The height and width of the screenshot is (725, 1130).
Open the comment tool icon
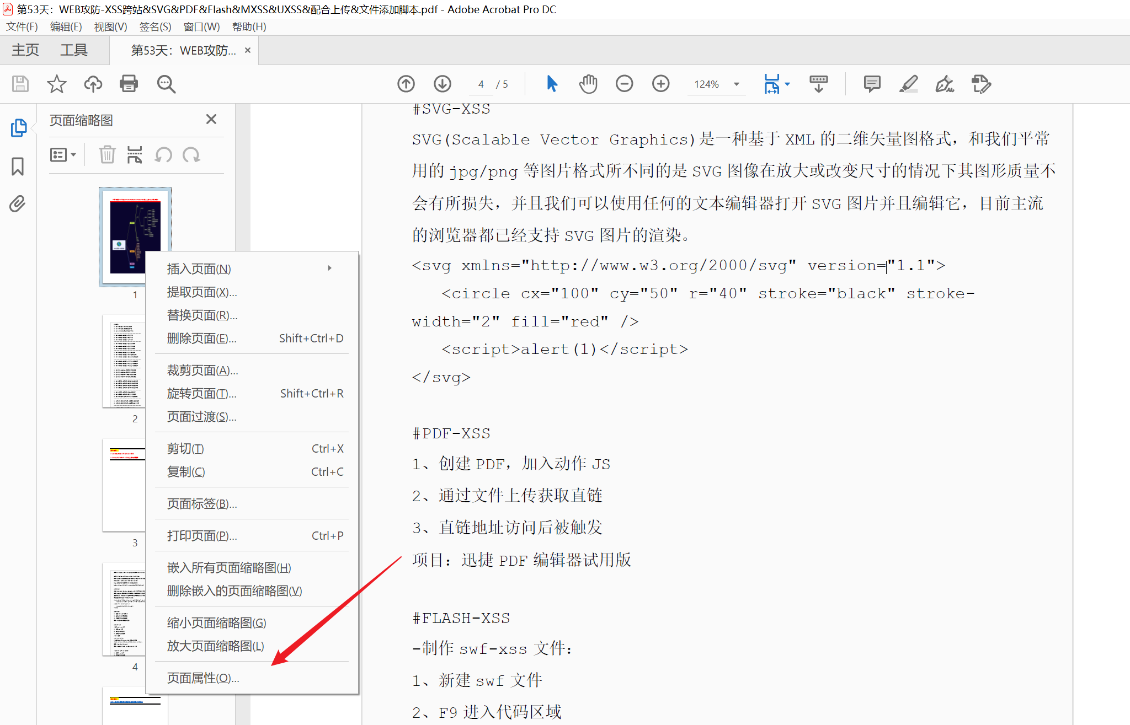pos(872,84)
